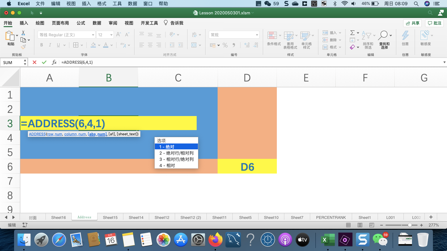
Task: Expand the Delete (删除) cells dropdown
Action: [340, 40]
